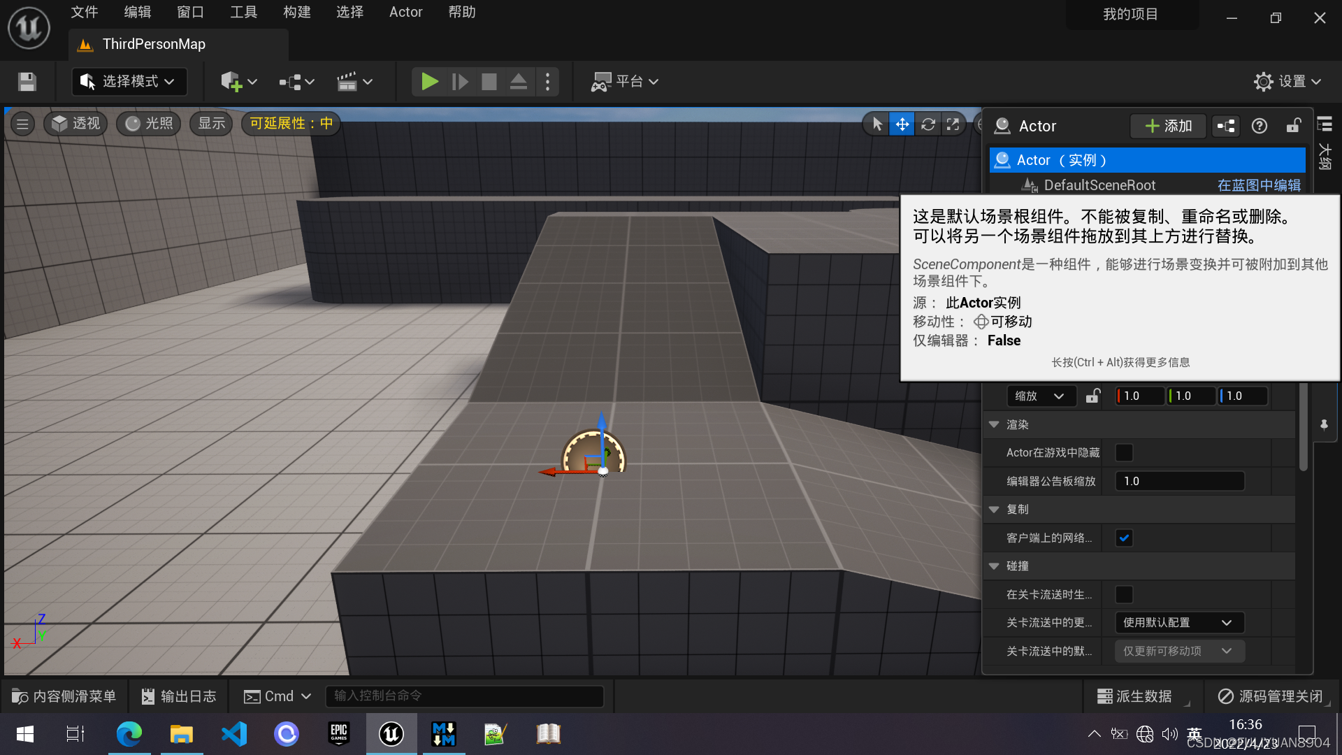This screenshot has width=1342, height=755.
Task: Select the translate move gizmo tool
Action: click(x=902, y=124)
